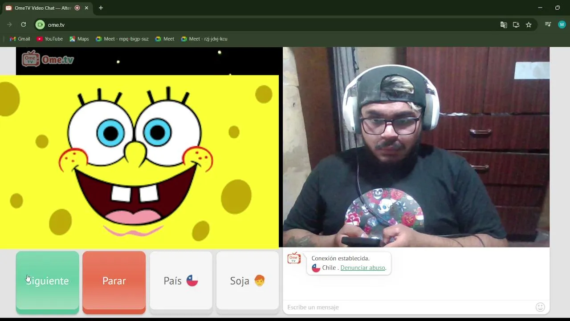
Task: Click the Escribe un mensaje field
Action: coord(409,307)
